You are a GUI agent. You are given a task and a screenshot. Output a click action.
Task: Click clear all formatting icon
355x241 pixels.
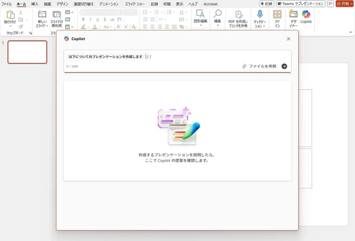point(134,27)
